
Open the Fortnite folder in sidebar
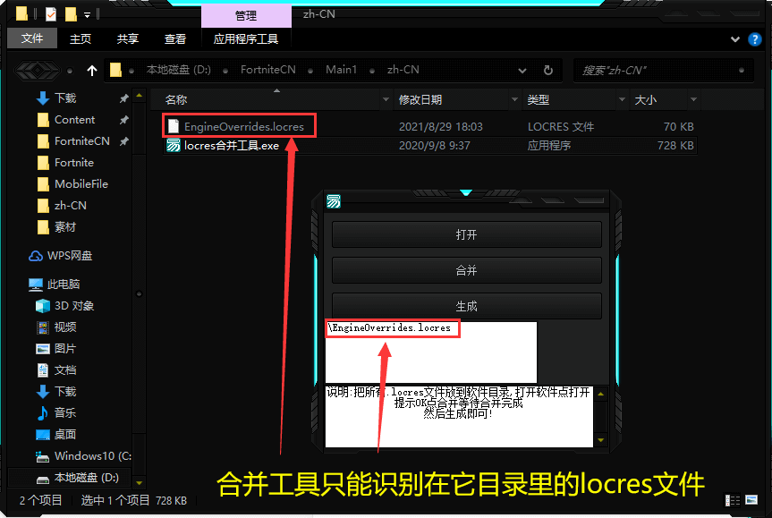point(74,163)
